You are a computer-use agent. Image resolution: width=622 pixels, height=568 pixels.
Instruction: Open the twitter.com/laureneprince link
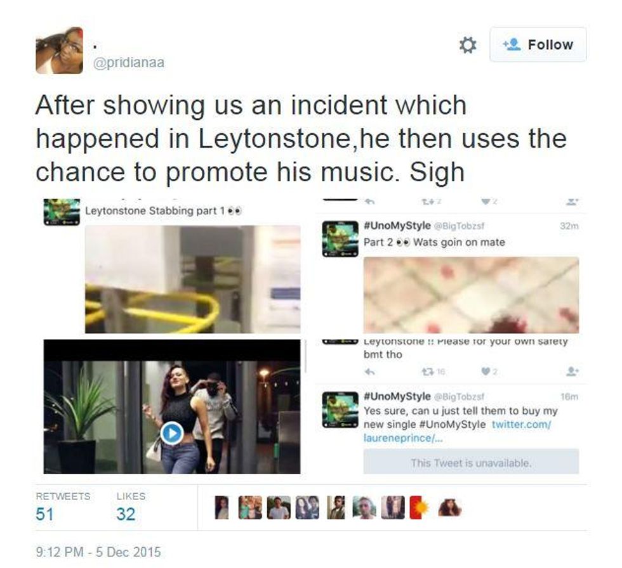click(457, 431)
